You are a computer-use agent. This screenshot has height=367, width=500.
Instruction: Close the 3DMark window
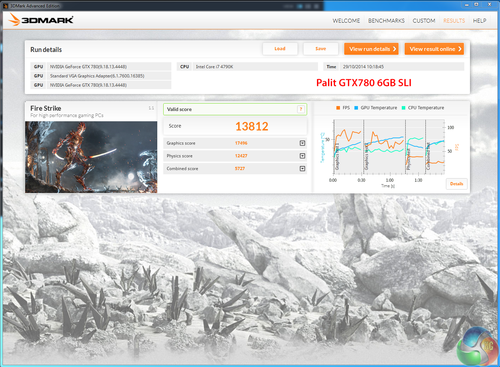pos(489,5)
